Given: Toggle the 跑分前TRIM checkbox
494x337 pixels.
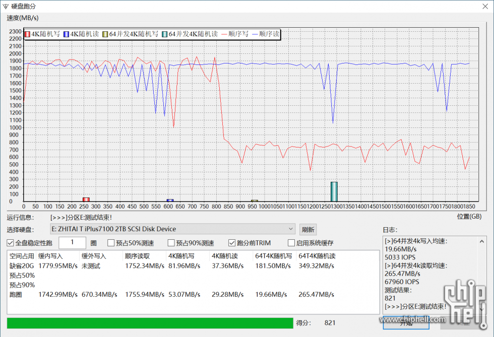Looking at the screenshot, I should pyautogui.click(x=232, y=243).
